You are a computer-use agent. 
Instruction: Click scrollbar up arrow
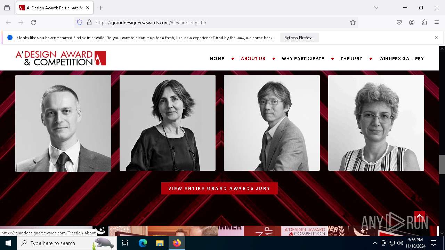pyautogui.click(x=442, y=49)
